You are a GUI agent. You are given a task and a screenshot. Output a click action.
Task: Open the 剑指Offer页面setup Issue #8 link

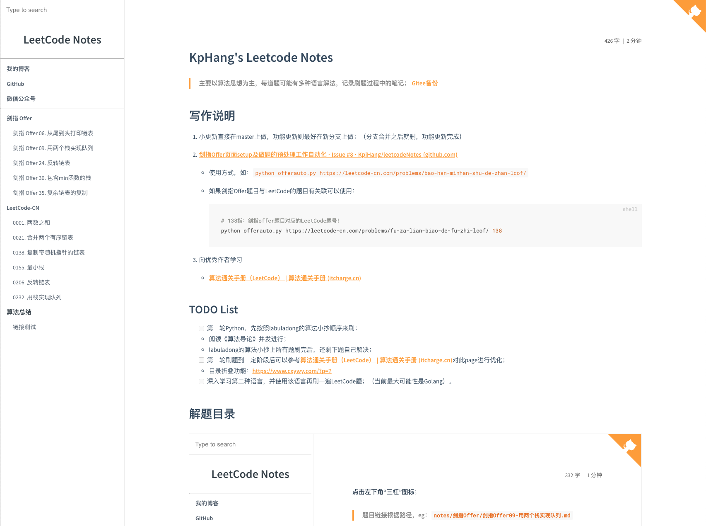tap(328, 155)
